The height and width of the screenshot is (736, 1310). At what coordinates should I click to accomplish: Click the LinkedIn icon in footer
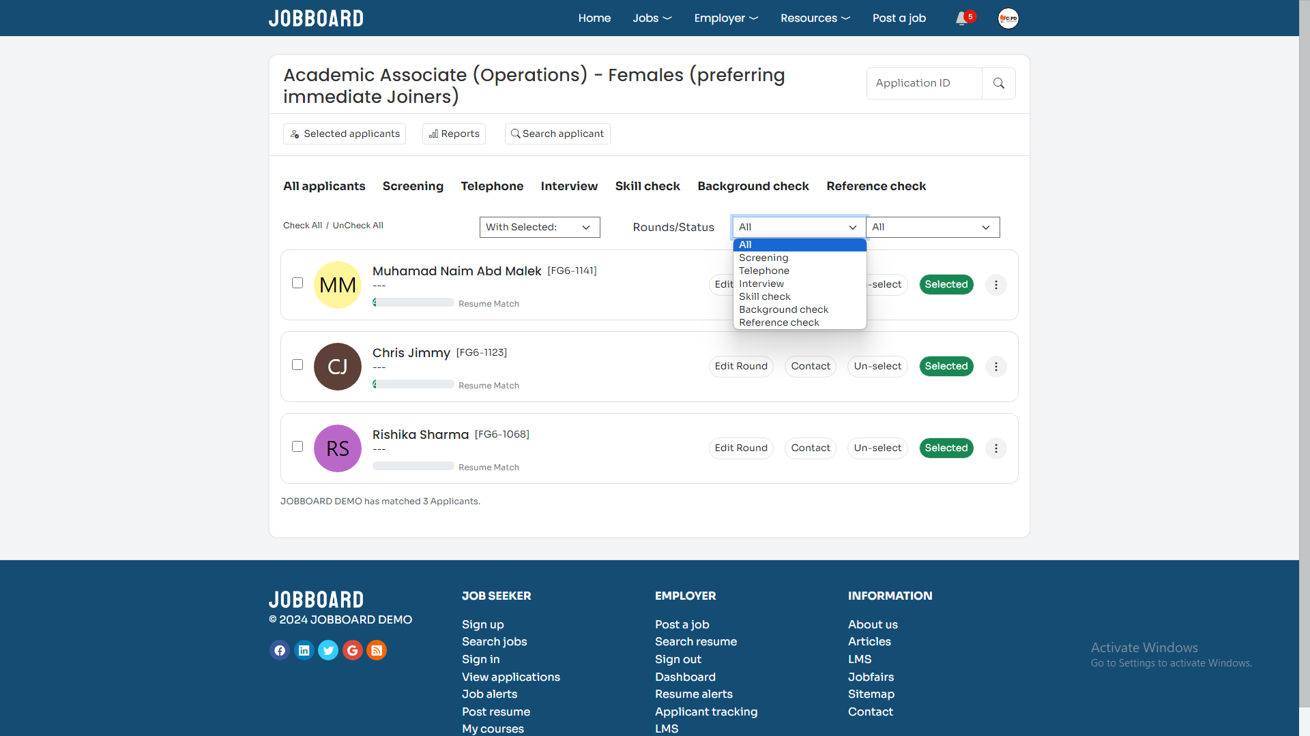(x=304, y=650)
